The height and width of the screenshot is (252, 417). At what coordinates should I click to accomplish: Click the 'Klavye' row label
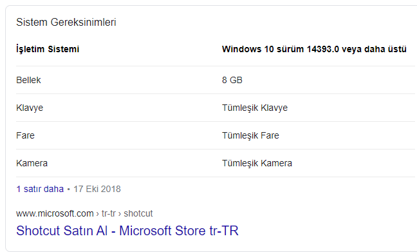pos(30,108)
